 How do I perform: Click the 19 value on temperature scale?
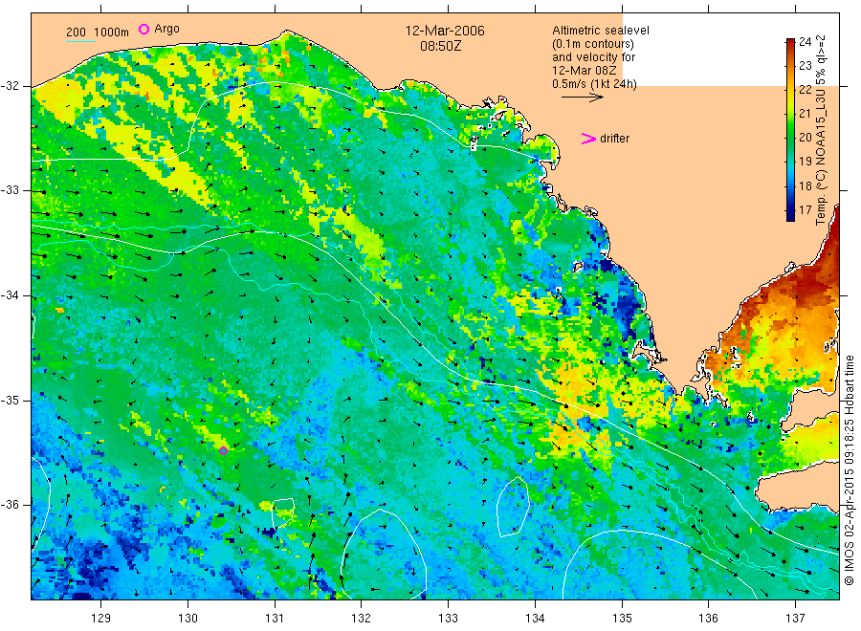click(805, 162)
